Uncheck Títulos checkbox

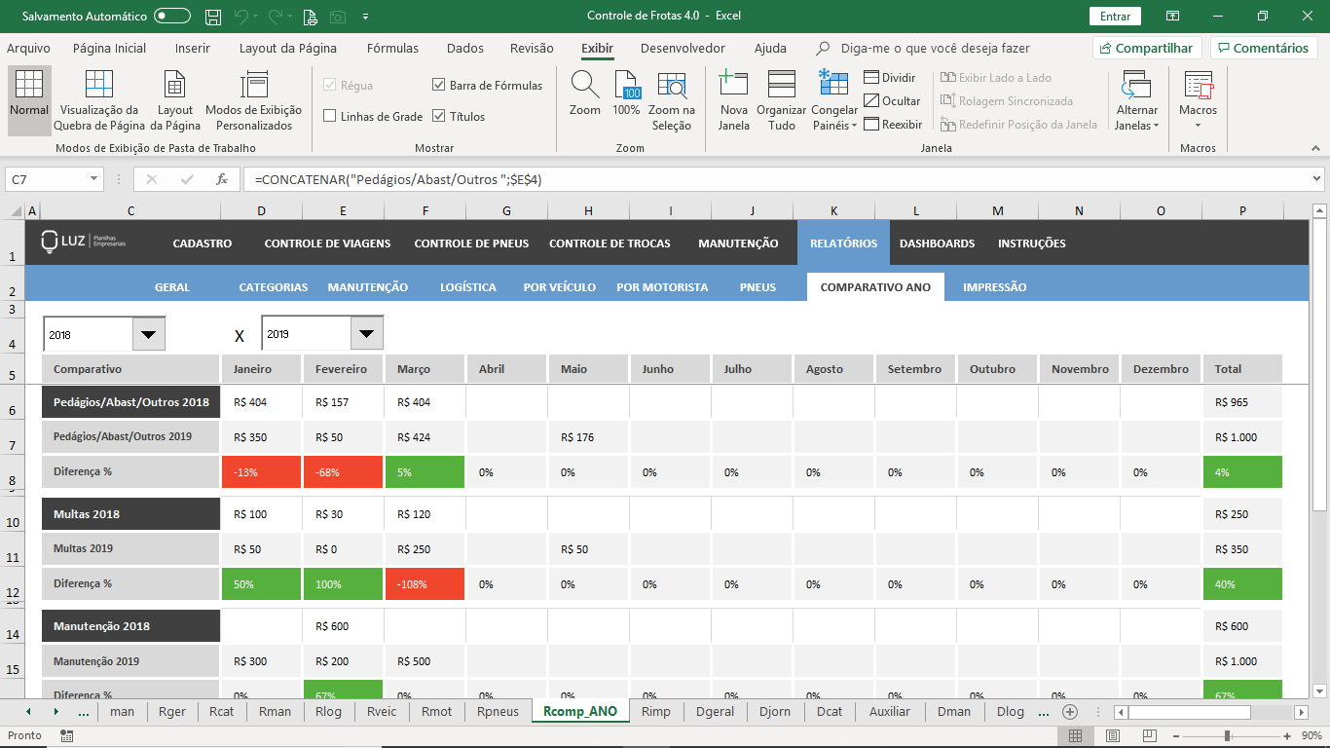click(439, 116)
